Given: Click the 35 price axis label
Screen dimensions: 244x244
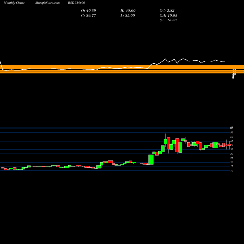Looking at the screenshot, I should coord(232,149).
